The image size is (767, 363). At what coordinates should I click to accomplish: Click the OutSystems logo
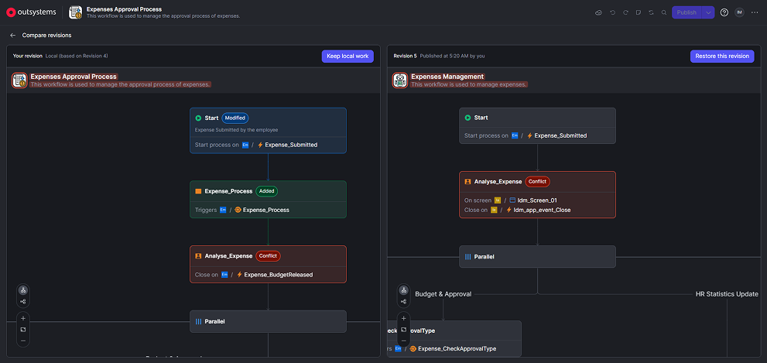31,12
